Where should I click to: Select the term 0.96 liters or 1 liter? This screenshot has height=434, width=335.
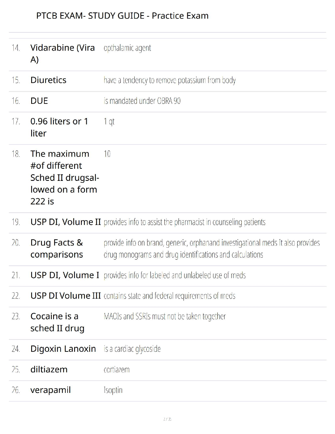(59, 127)
